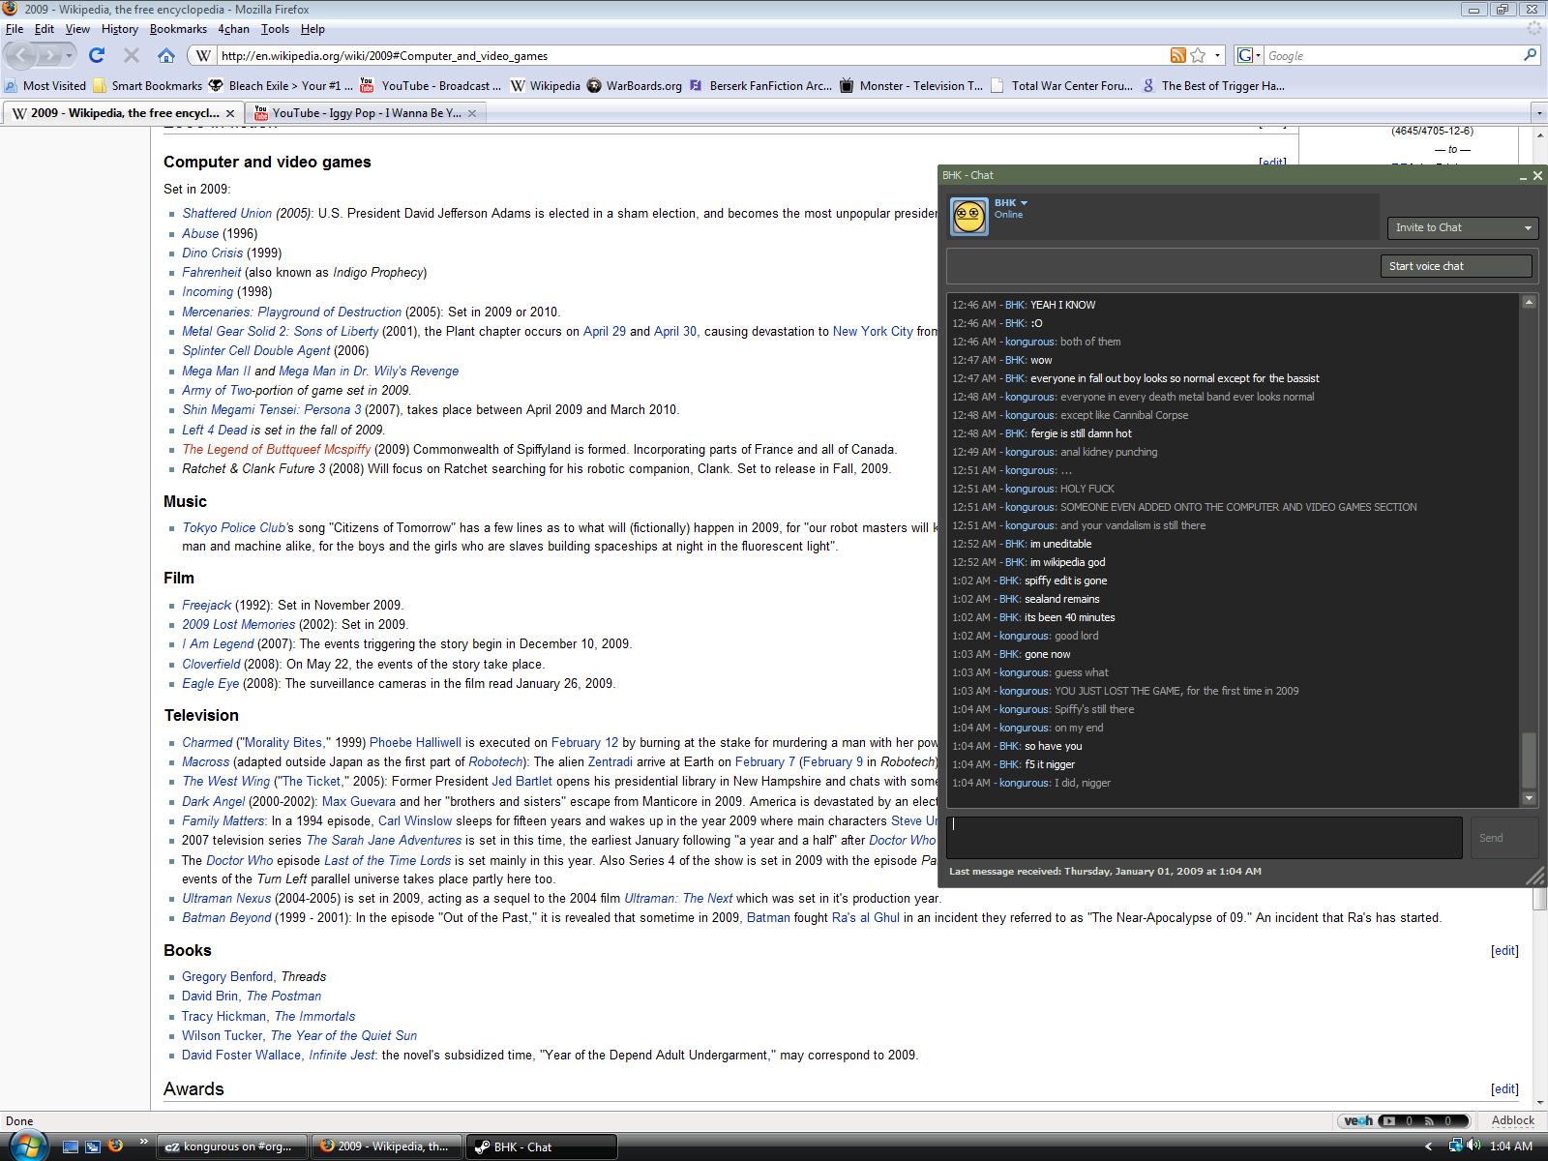Click the Adblock status bar item

[x=1513, y=1120]
